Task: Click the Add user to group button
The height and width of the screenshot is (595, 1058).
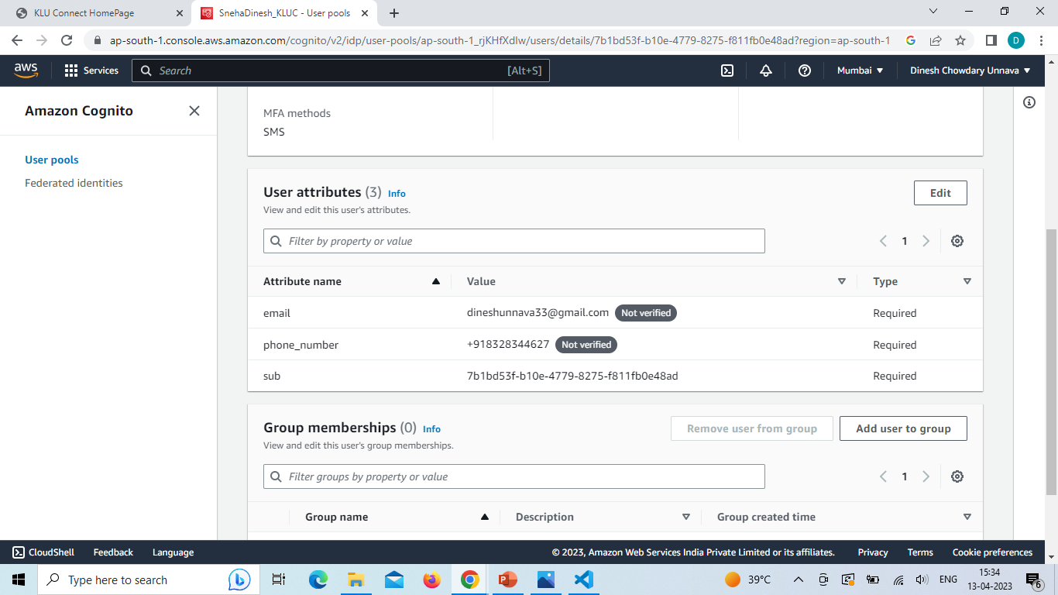Action: click(903, 428)
